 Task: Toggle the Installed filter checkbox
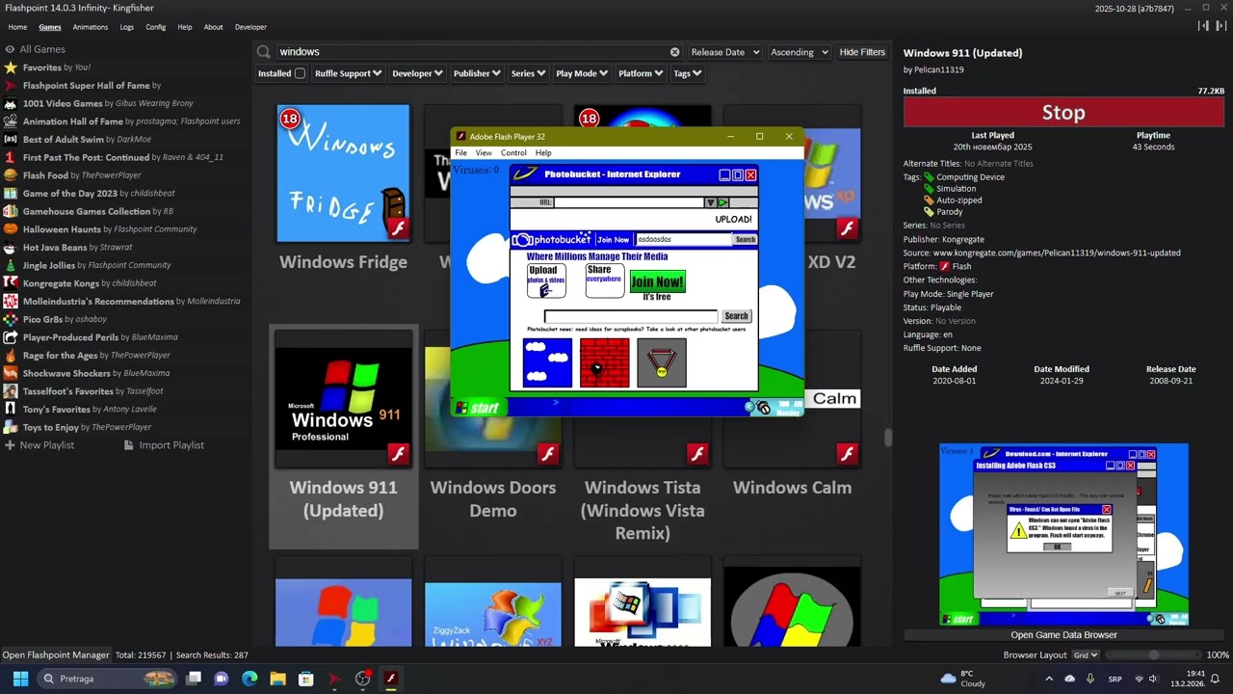300,73
